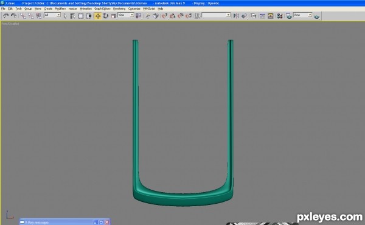
Task: Click the Undo arrow icon
Action: coord(6,16)
